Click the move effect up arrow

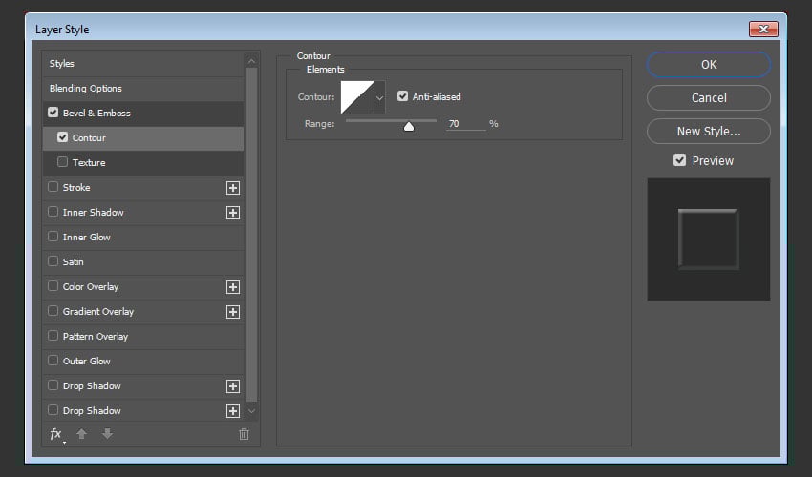(83, 434)
